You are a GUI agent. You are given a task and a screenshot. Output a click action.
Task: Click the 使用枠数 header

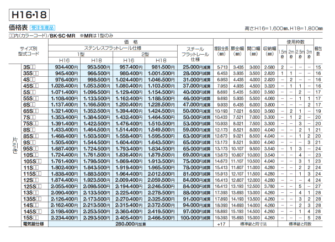(x=295, y=42)
